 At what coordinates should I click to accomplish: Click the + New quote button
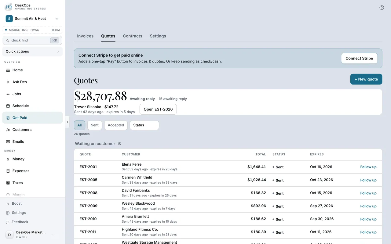366,79
